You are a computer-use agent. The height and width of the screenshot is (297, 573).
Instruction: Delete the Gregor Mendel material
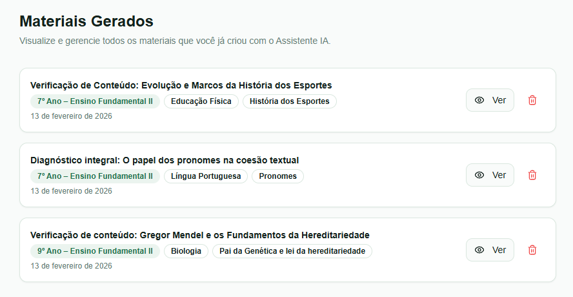(532, 250)
